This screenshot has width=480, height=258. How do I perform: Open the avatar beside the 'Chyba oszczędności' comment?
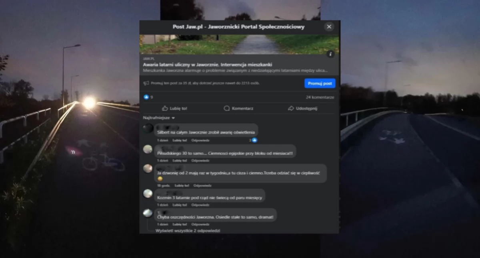pyautogui.click(x=148, y=213)
